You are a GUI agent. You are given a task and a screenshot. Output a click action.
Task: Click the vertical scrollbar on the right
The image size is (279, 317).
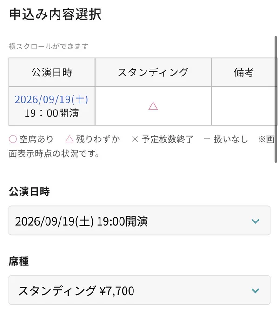point(276,99)
